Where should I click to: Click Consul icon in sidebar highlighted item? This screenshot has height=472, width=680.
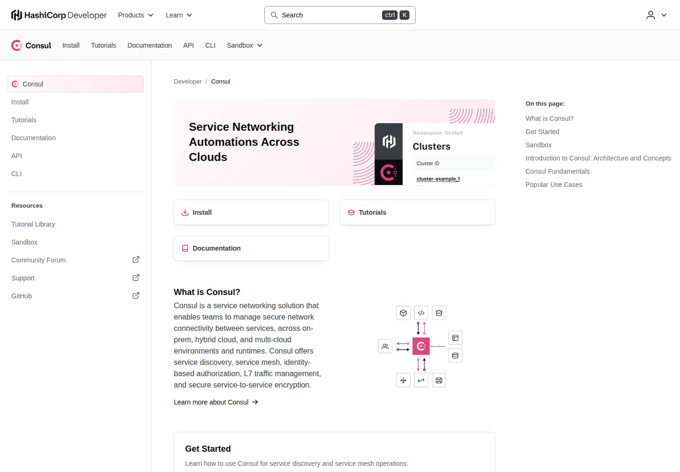tap(15, 84)
